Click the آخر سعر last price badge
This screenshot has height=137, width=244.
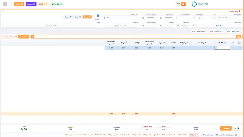[113, 135]
